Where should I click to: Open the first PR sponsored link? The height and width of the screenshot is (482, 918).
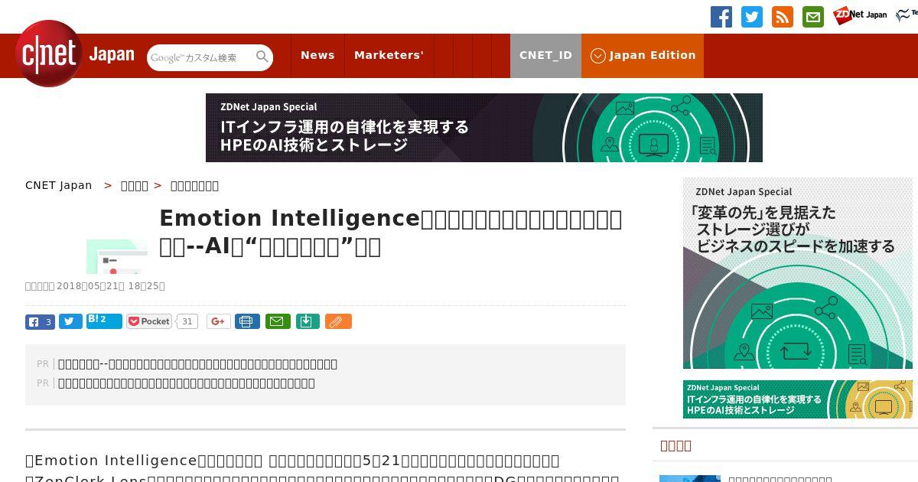(197, 364)
